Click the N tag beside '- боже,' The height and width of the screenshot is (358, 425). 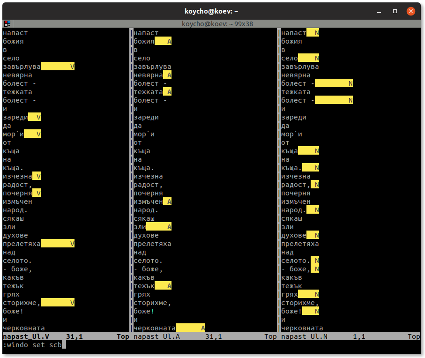(x=317, y=269)
